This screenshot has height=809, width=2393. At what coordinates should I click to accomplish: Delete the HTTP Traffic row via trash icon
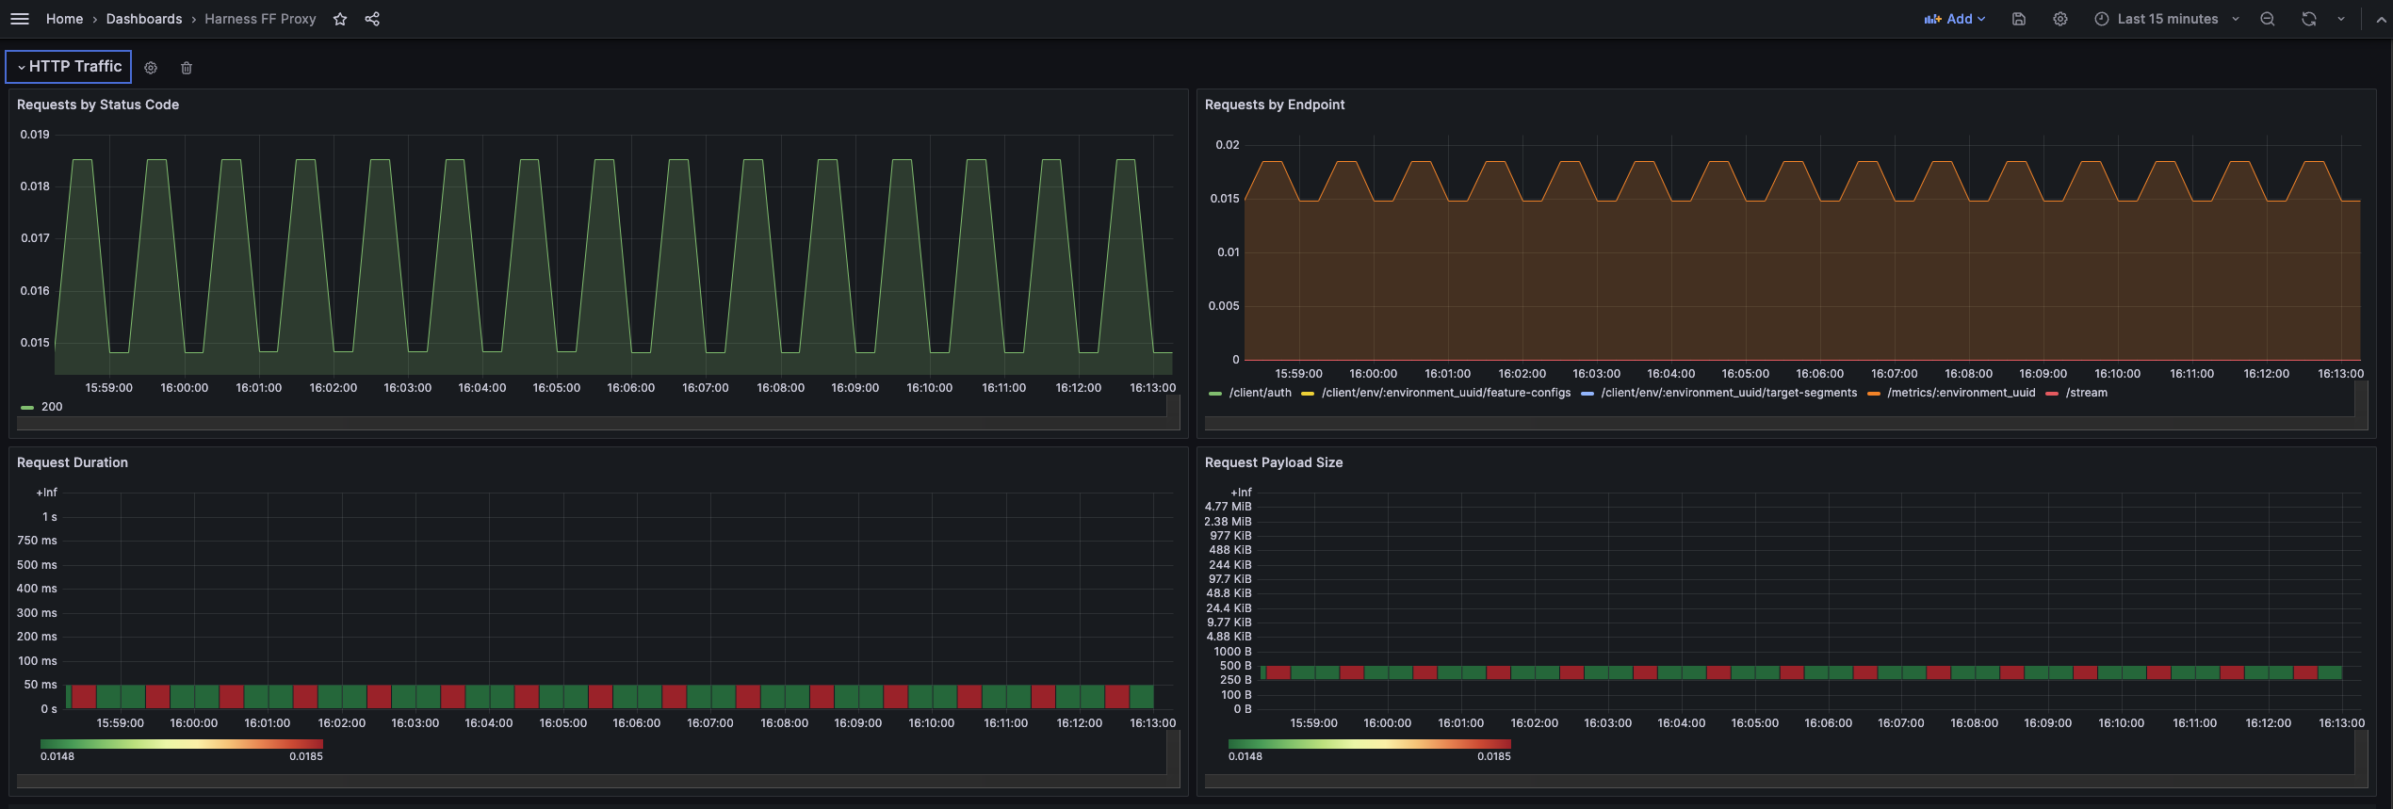(187, 68)
